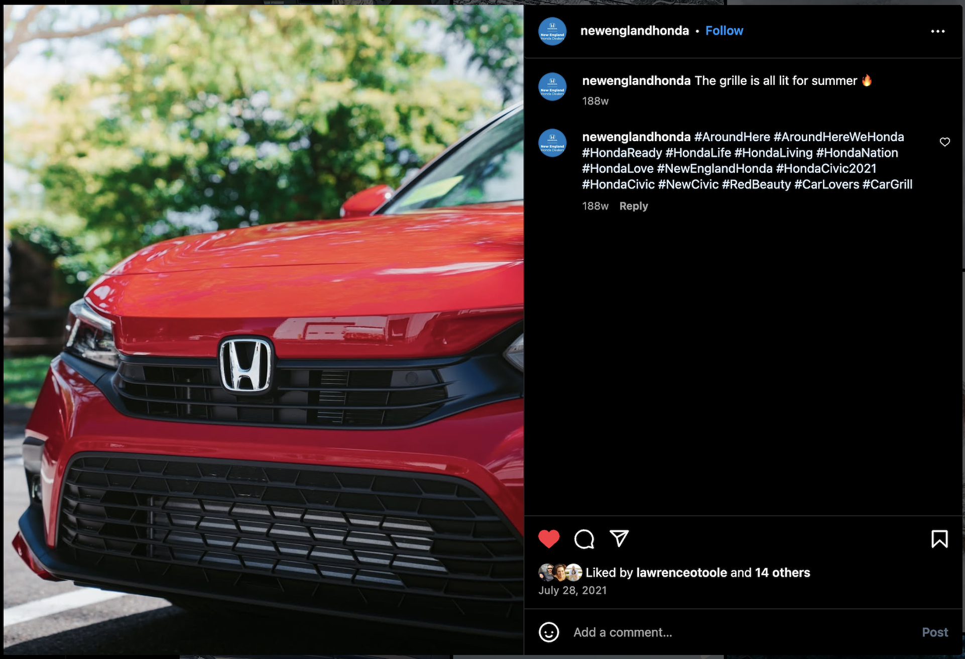Open the #HondaLiving hashtag
This screenshot has width=965, height=659.
coord(773,153)
